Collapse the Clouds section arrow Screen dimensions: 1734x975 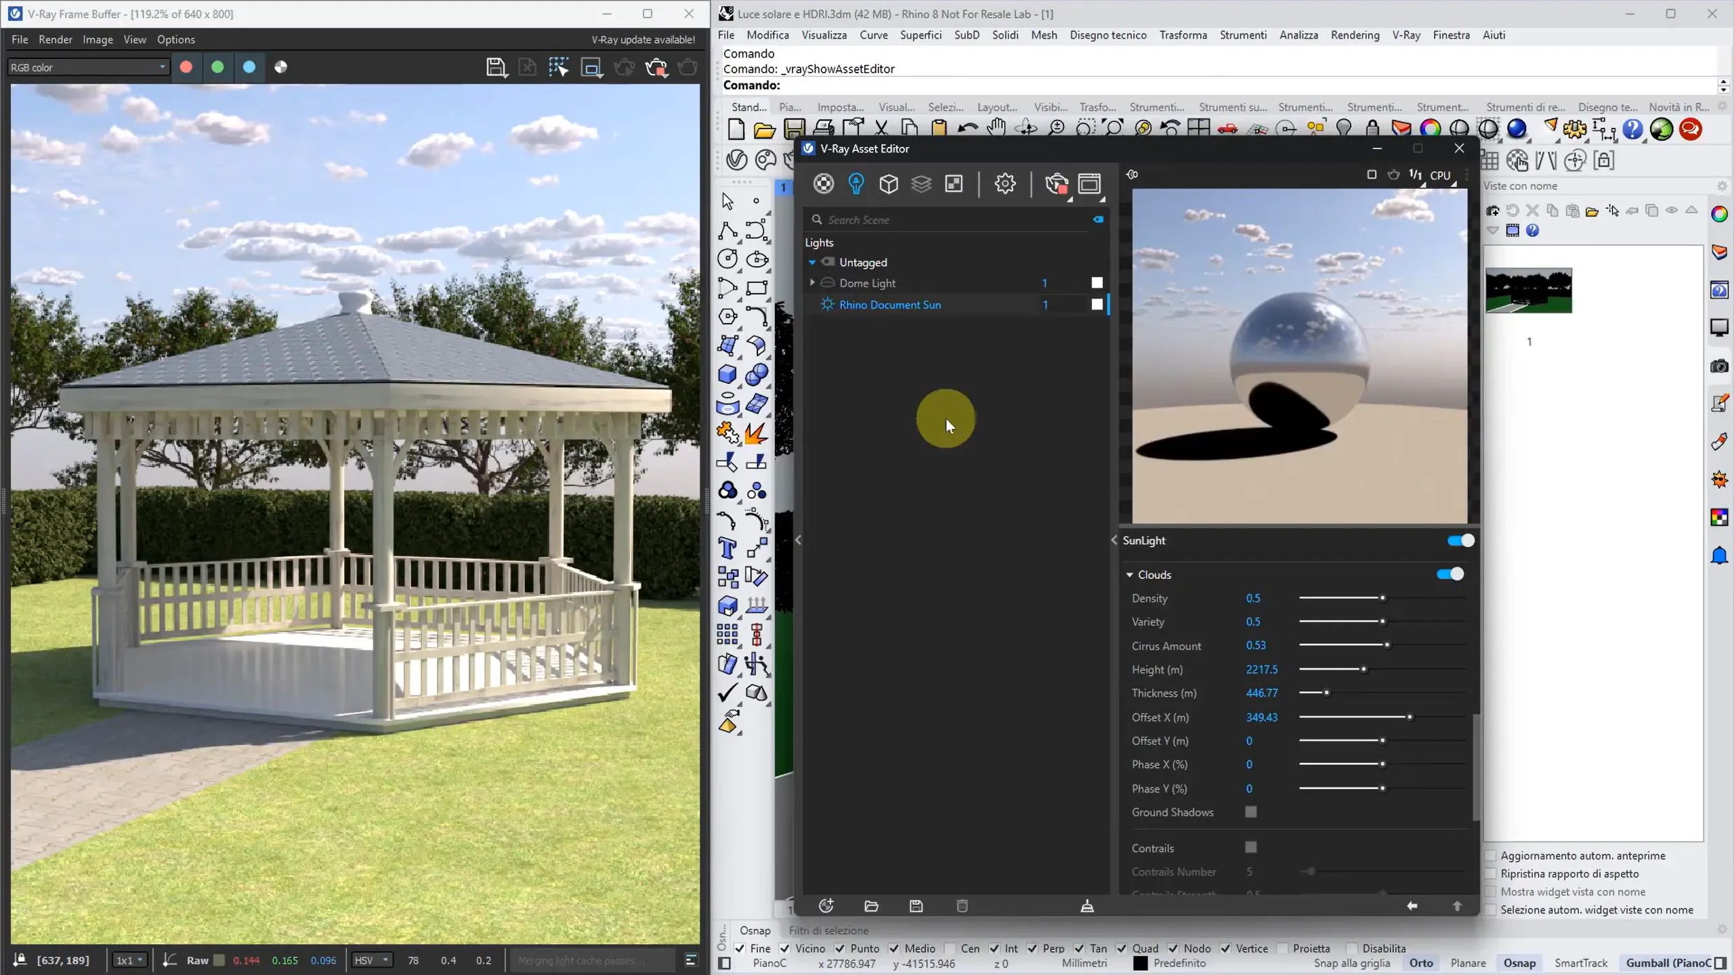[1130, 575]
